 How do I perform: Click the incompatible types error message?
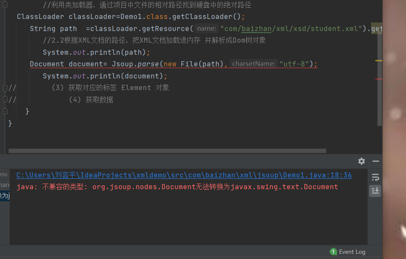point(177,187)
